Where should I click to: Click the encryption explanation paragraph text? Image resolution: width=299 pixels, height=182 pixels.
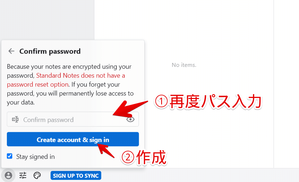tap(70, 84)
